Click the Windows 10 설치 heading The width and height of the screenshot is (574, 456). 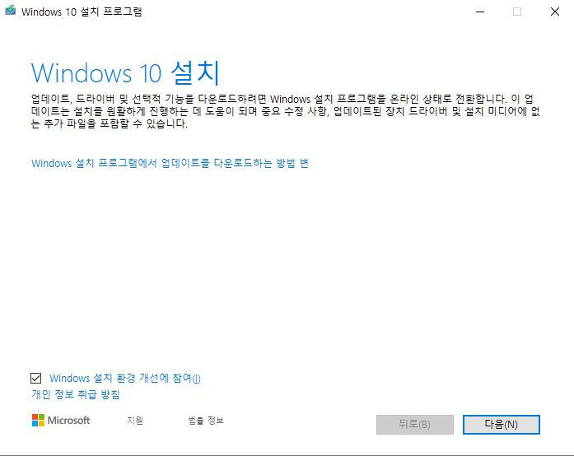click(125, 72)
